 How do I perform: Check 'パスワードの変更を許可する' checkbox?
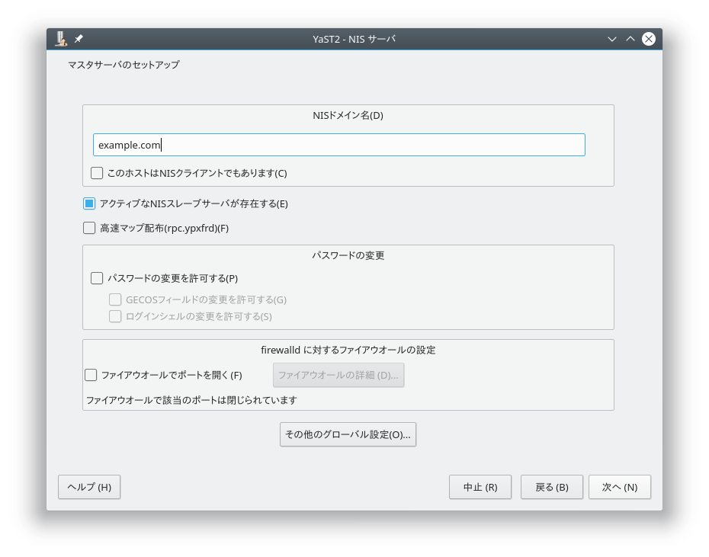pyautogui.click(x=97, y=278)
